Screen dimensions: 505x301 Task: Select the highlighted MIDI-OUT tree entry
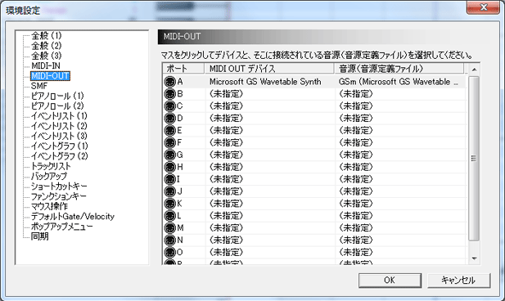coord(50,75)
